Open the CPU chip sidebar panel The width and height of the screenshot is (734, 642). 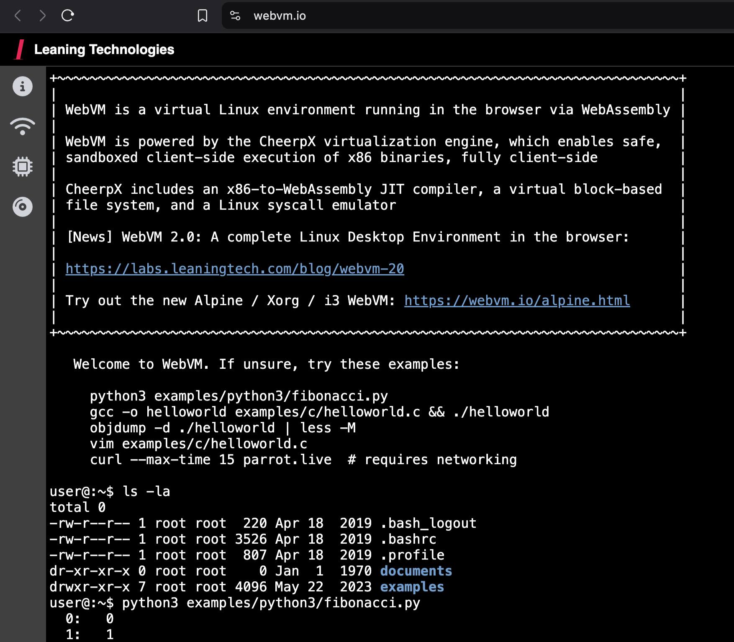pos(23,167)
